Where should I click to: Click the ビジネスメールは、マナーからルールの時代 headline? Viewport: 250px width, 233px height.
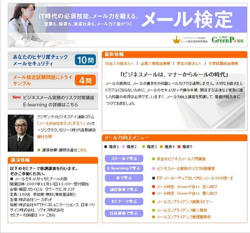click(174, 75)
